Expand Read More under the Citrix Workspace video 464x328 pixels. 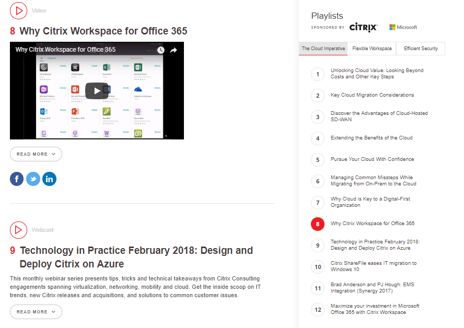(x=36, y=154)
